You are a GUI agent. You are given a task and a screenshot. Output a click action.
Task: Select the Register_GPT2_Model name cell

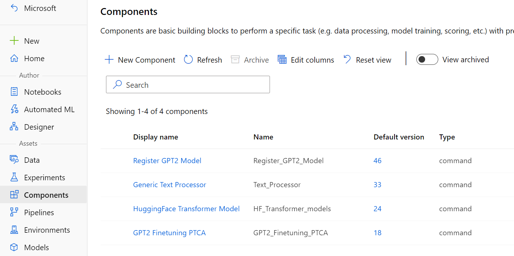[289, 161]
